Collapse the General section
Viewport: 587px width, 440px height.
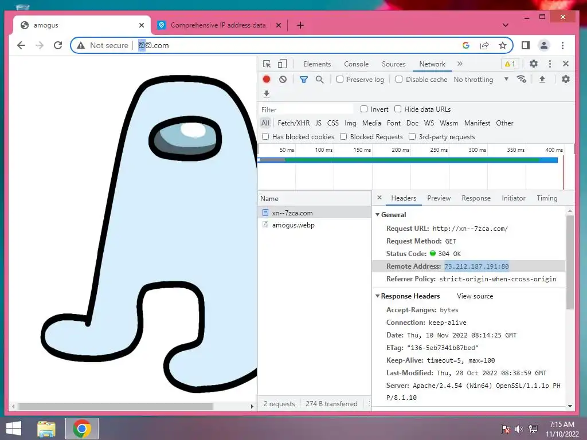pos(377,215)
